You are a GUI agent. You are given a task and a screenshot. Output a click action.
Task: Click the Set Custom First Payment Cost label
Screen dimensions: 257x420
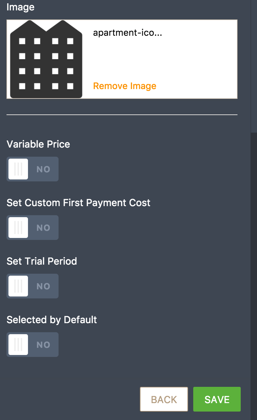tap(78, 203)
